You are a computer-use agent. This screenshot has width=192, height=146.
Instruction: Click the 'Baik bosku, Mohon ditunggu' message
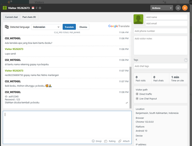[28, 86]
